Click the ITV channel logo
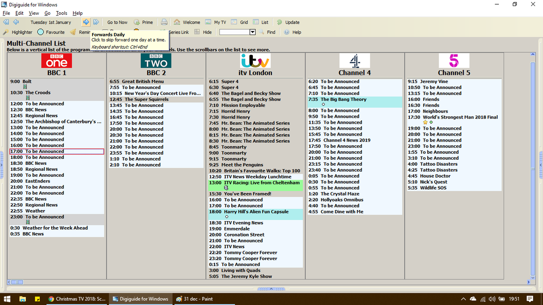The width and height of the screenshot is (543, 305). 255,61
